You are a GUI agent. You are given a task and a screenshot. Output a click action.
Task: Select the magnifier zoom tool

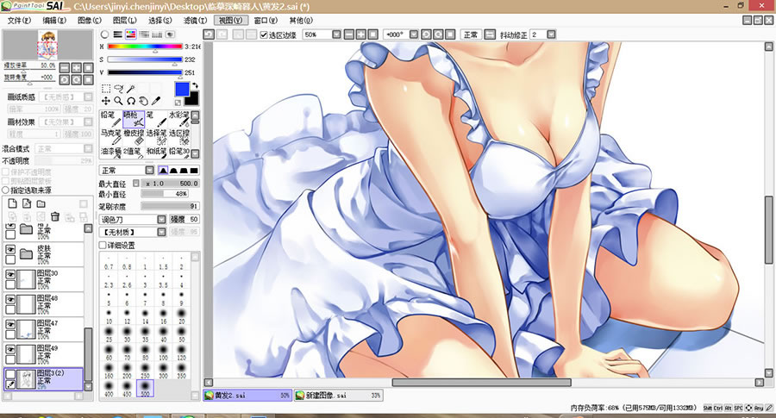click(x=118, y=101)
